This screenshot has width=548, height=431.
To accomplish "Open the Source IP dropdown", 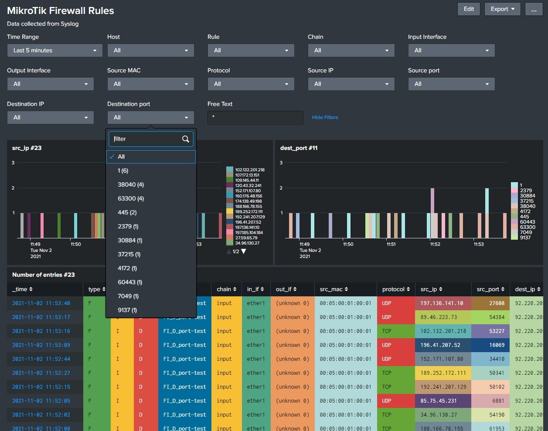I will (351, 84).
